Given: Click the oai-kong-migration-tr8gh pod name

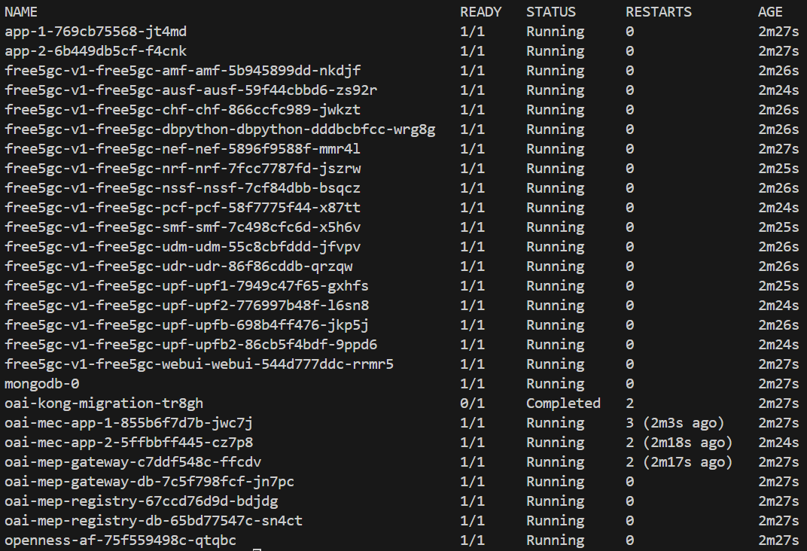Looking at the screenshot, I should tap(104, 403).
